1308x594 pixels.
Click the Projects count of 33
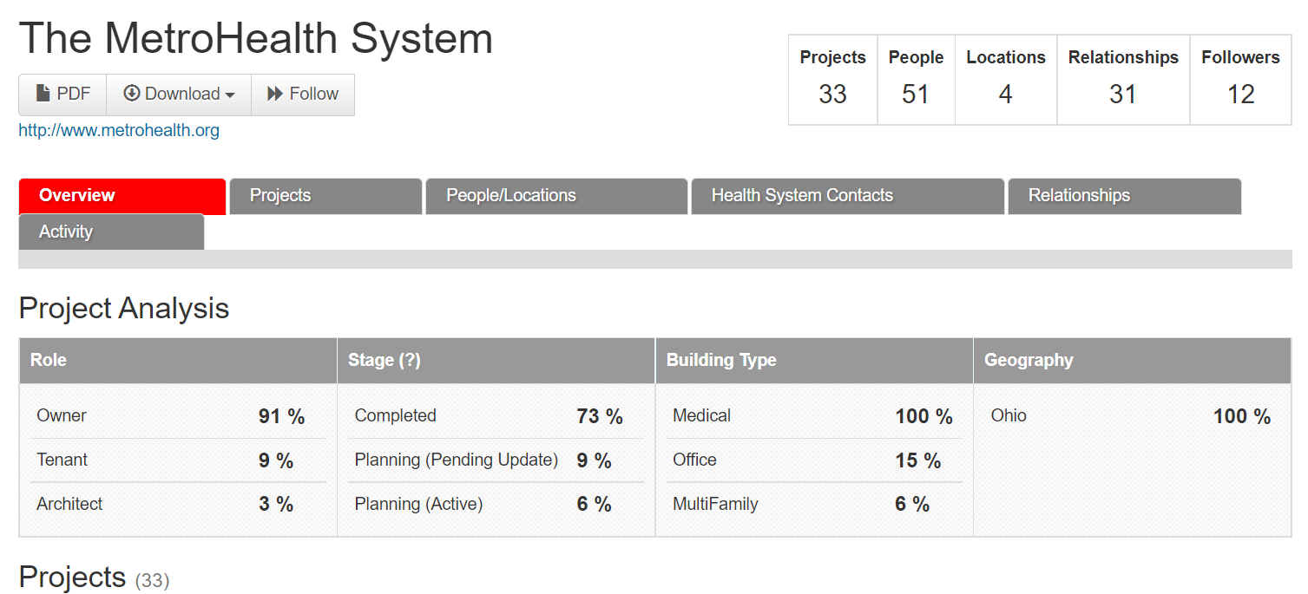coord(831,95)
